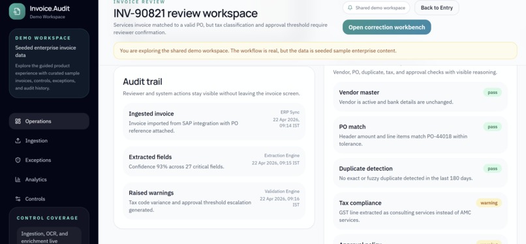Viewport: 526px width, 244px height.
Task: Open the Vendor master check card
Action: tap(420, 97)
